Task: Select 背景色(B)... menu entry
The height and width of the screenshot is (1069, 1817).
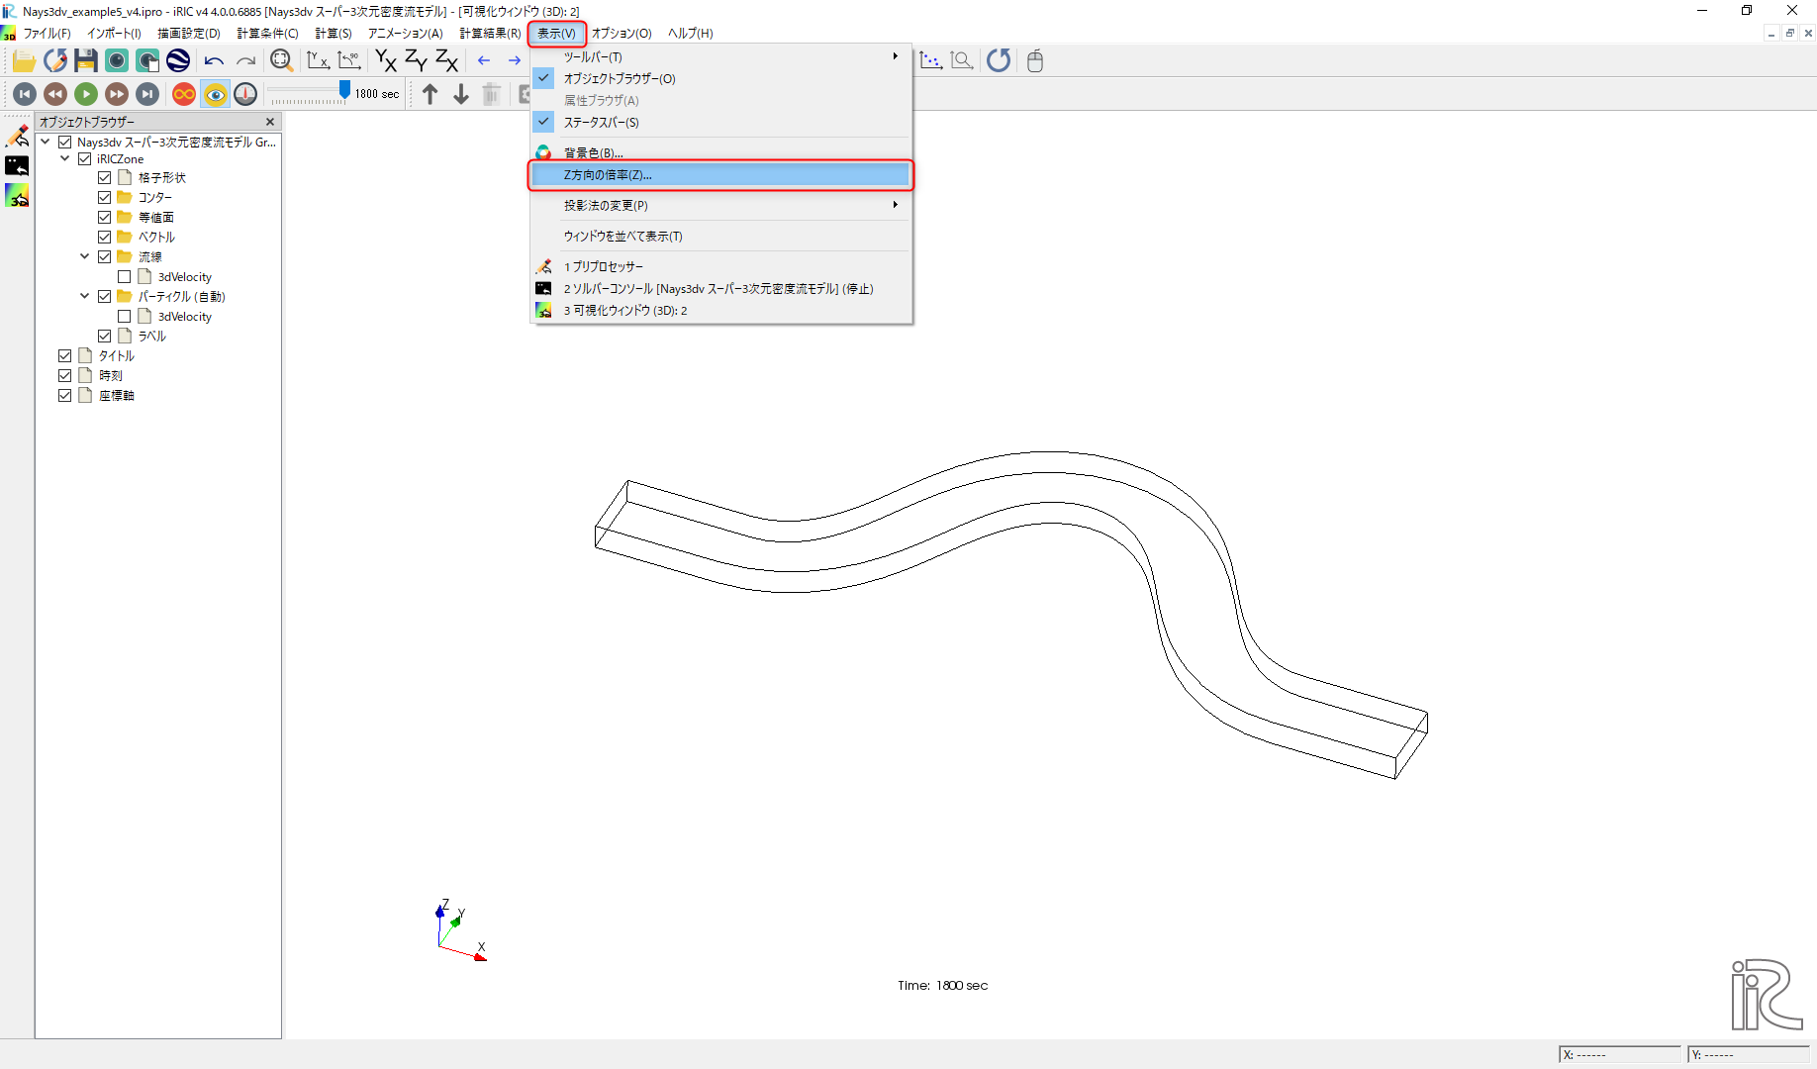Action: pyautogui.click(x=721, y=153)
